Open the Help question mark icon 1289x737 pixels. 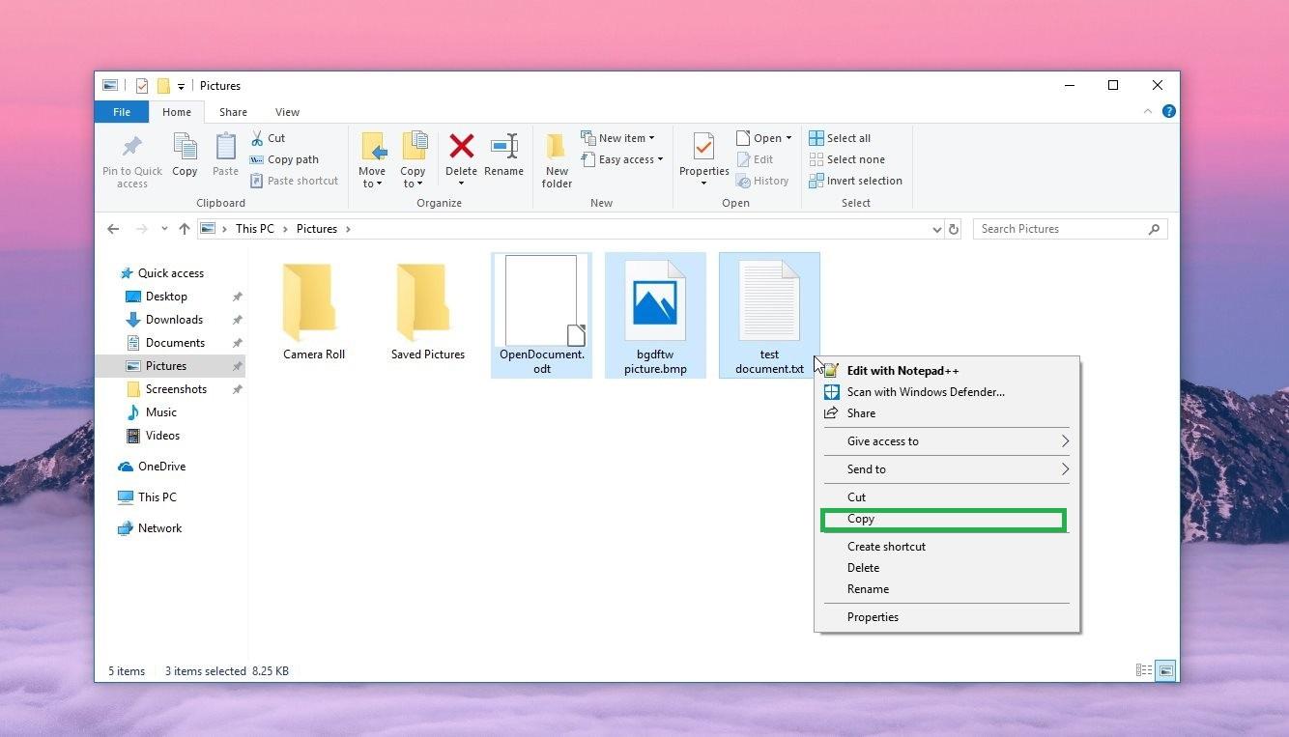[x=1169, y=112]
